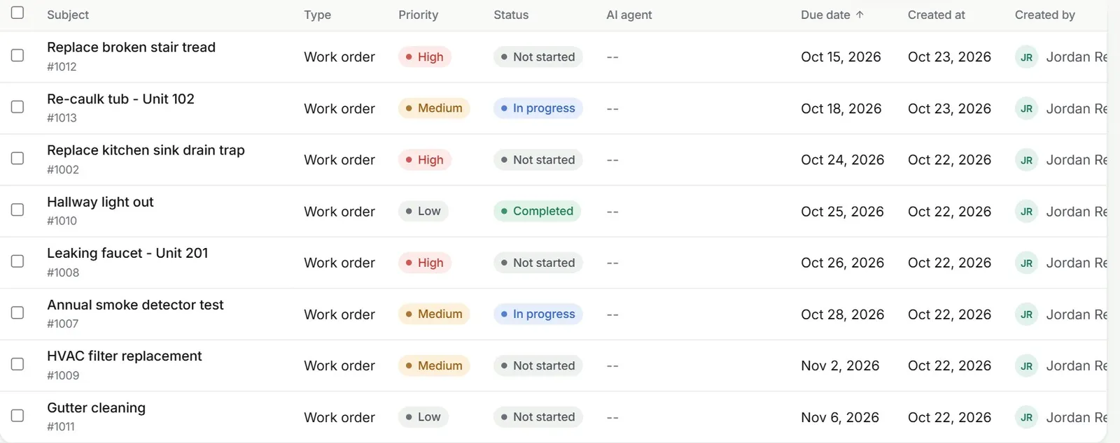Click the Oct 18, 2026 due date cell
1120x443 pixels.
(x=841, y=109)
